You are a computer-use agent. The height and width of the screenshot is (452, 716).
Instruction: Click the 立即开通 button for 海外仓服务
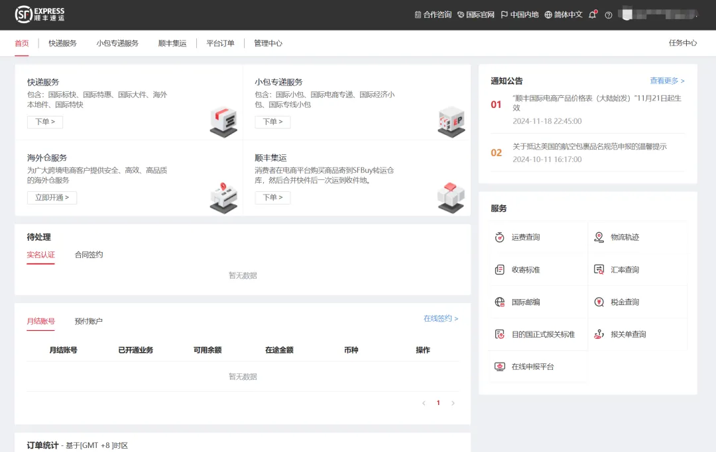[52, 198]
